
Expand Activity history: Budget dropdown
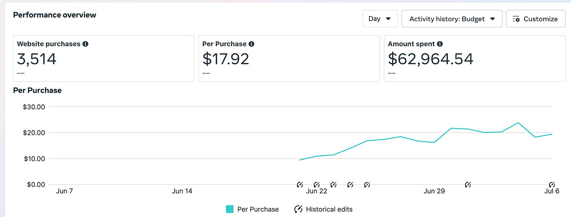[x=452, y=19]
